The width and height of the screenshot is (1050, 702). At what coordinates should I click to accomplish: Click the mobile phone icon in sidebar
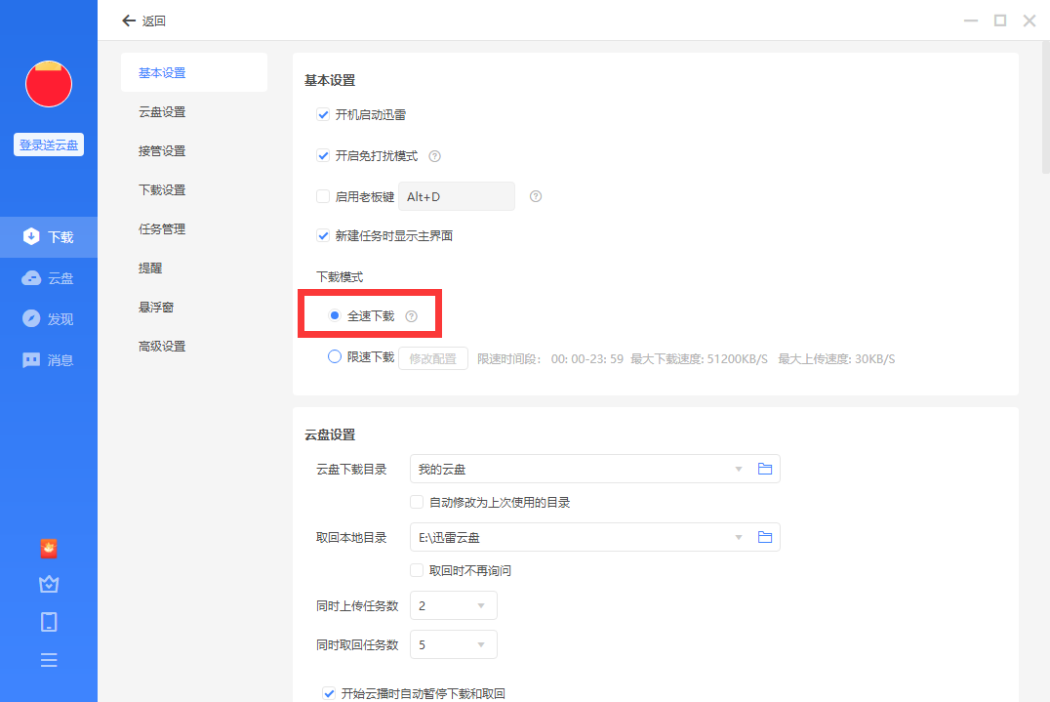point(49,622)
